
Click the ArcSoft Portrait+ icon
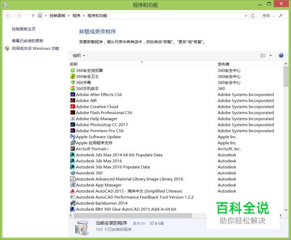(73, 149)
